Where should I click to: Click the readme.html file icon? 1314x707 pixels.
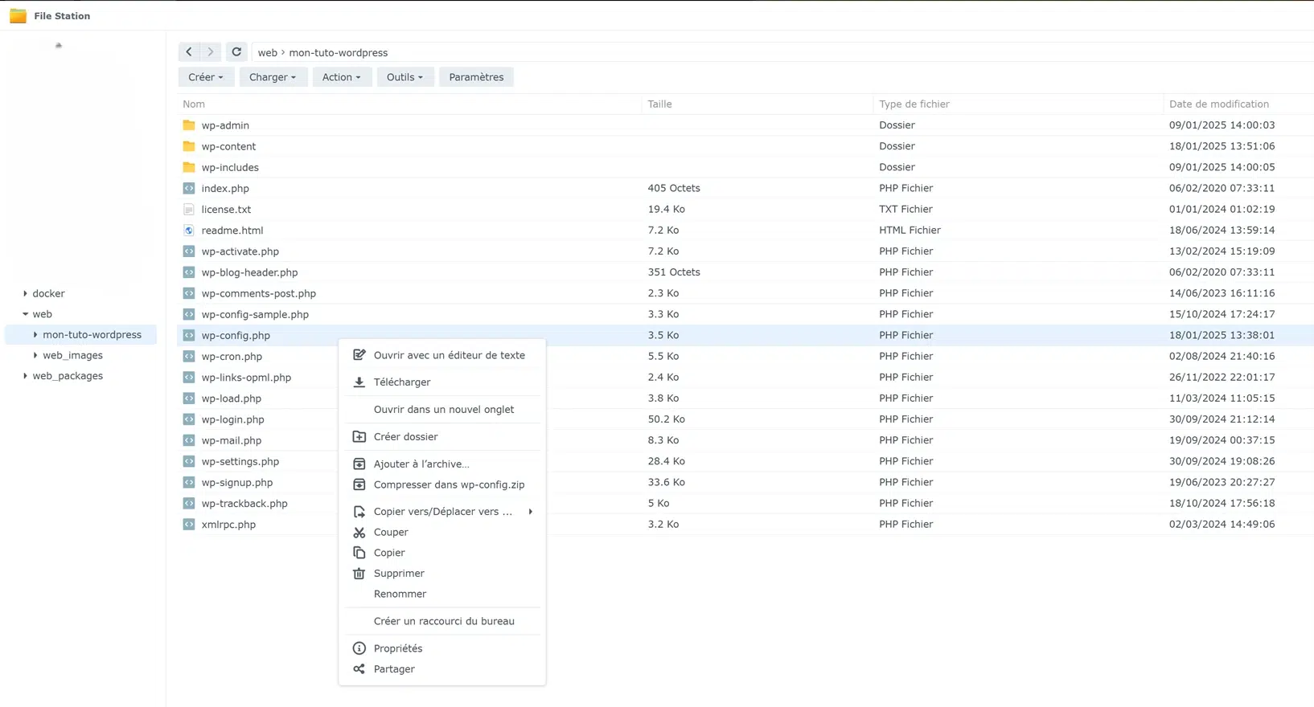pos(189,231)
